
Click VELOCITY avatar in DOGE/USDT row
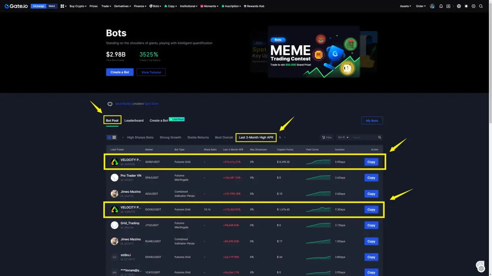pos(115,209)
